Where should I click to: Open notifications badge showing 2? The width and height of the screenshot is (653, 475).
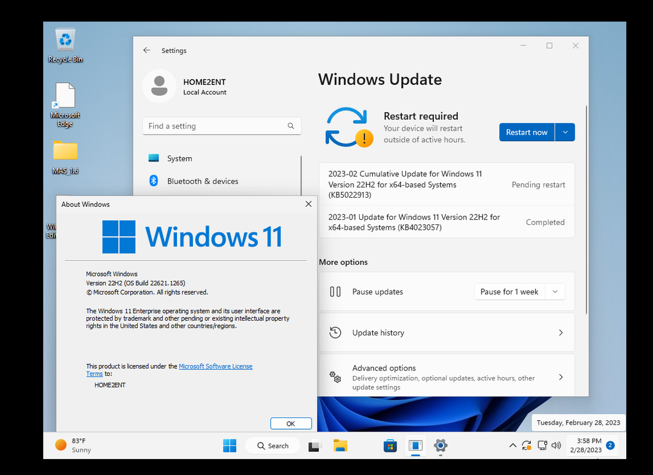click(x=610, y=445)
